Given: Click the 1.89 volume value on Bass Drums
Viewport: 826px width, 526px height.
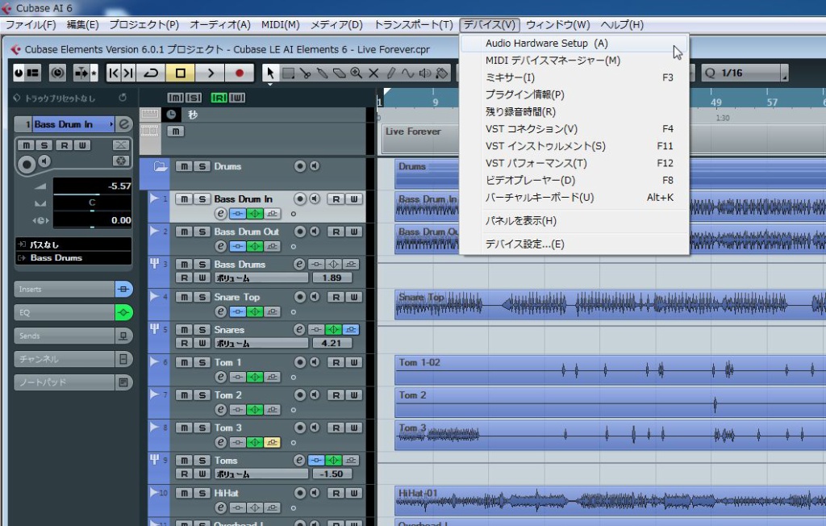Looking at the screenshot, I should pos(332,278).
